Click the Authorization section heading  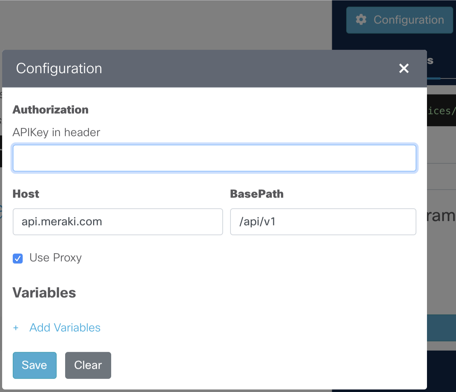pos(51,110)
